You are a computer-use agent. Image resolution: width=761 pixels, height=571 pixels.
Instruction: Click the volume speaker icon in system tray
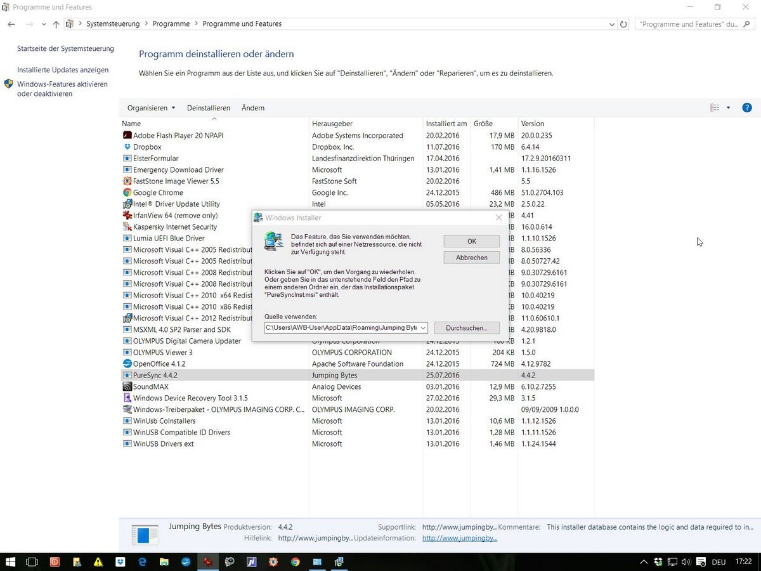tap(686, 561)
